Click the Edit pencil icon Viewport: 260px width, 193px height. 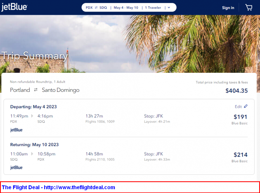(x=246, y=106)
